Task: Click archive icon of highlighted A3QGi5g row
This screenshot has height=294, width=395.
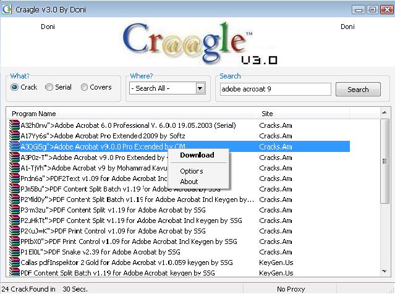Action: (x=14, y=146)
